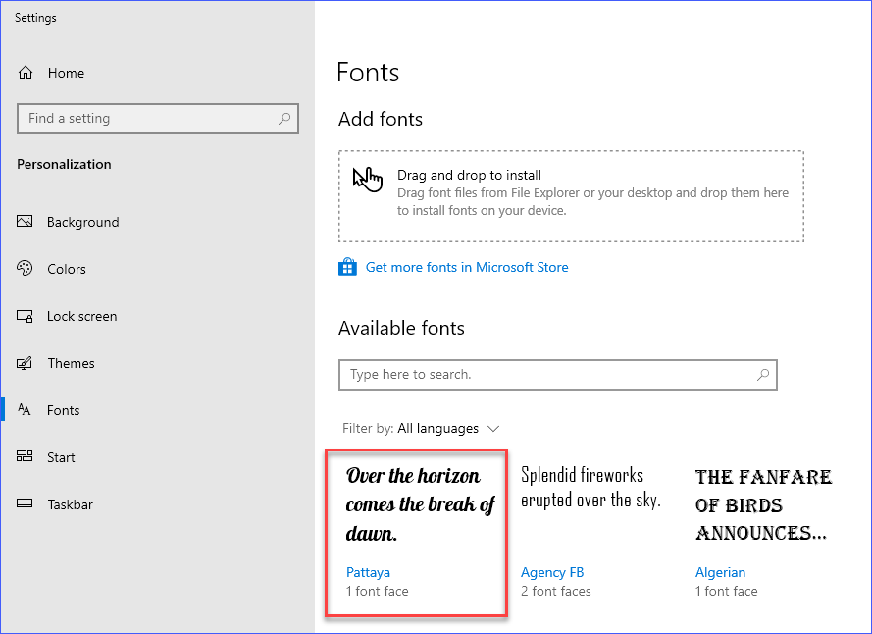Image resolution: width=872 pixels, height=634 pixels.
Task: Open the Start settings page
Action: click(x=61, y=457)
